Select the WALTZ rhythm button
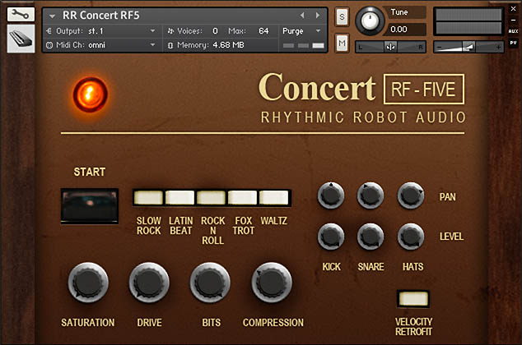Viewport: 522px width, 345px height. pos(273,197)
